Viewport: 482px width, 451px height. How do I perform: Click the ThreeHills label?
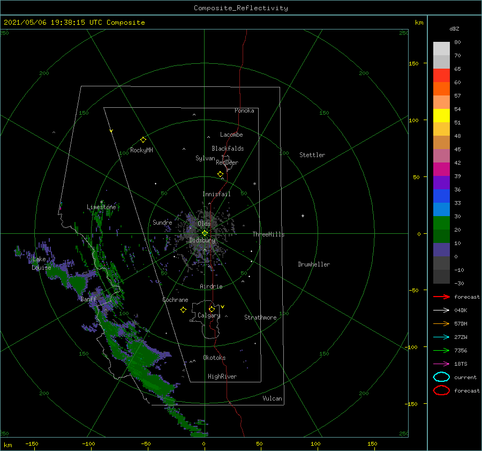point(269,234)
